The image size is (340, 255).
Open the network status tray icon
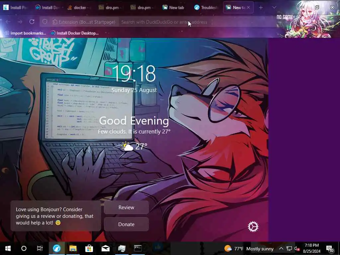pyautogui.click(x=289, y=248)
